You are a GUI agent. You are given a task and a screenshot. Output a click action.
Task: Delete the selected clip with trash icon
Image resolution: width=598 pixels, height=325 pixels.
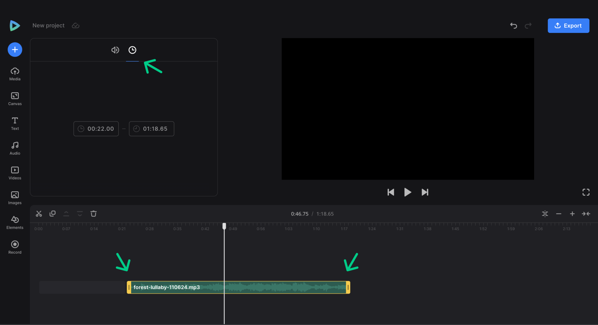pos(93,214)
